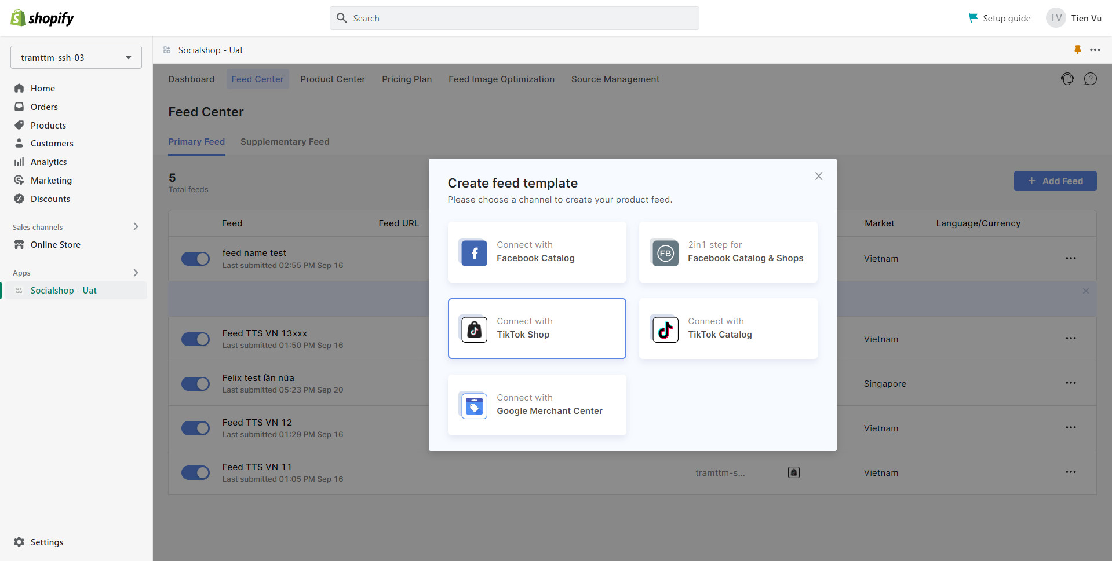The image size is (1112, 561).
Task: Open actions menu for Feed TTS VN 11
Action: 1070,472
